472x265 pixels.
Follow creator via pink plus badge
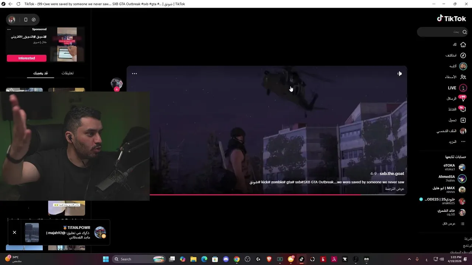(117, 89)
